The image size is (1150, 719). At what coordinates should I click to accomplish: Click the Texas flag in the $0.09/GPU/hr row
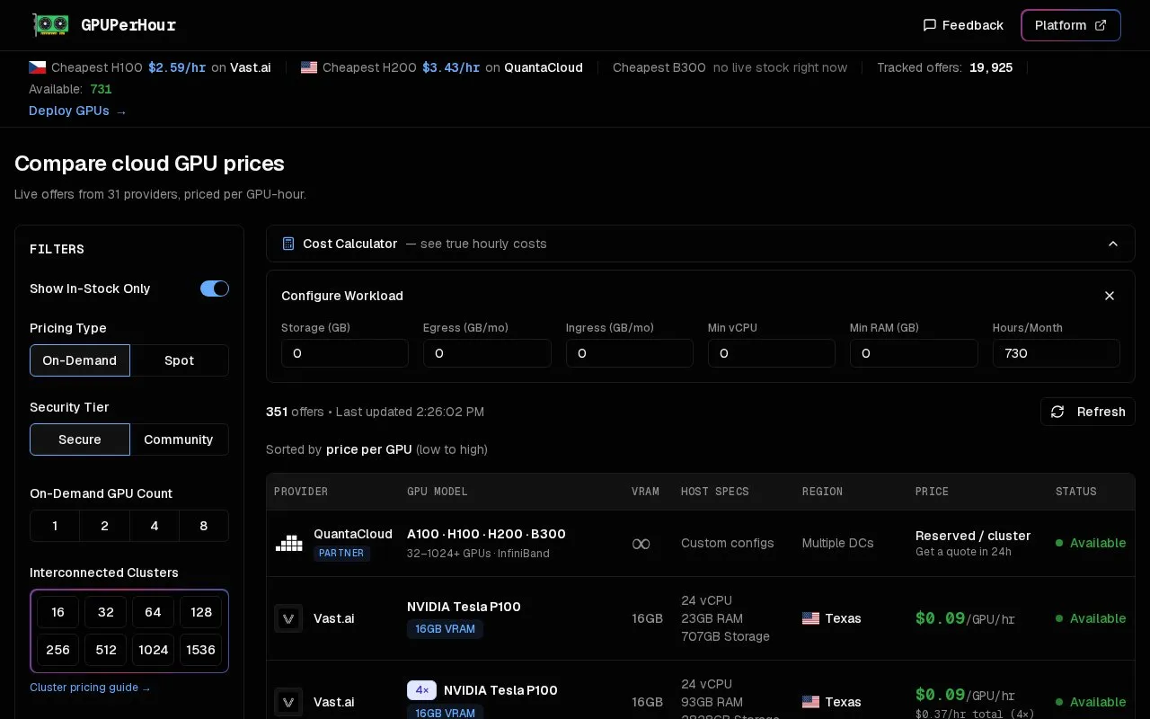(x=810, y=618)
